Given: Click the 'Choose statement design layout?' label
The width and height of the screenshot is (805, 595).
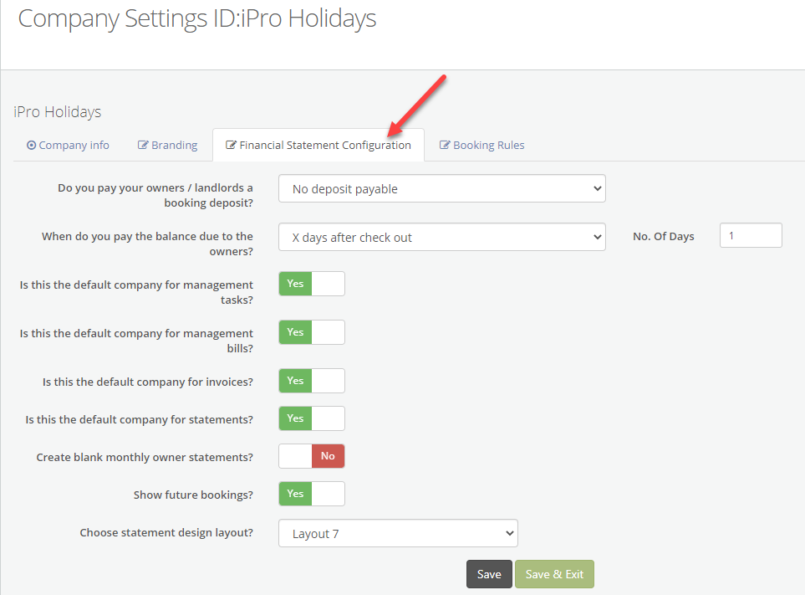Looking at the screenshot, I should pyautogui.click(x=166, y=533).
